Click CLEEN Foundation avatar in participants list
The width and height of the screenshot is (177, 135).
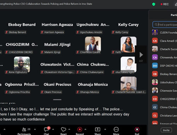pyautogui.click(x=155, y=32)
